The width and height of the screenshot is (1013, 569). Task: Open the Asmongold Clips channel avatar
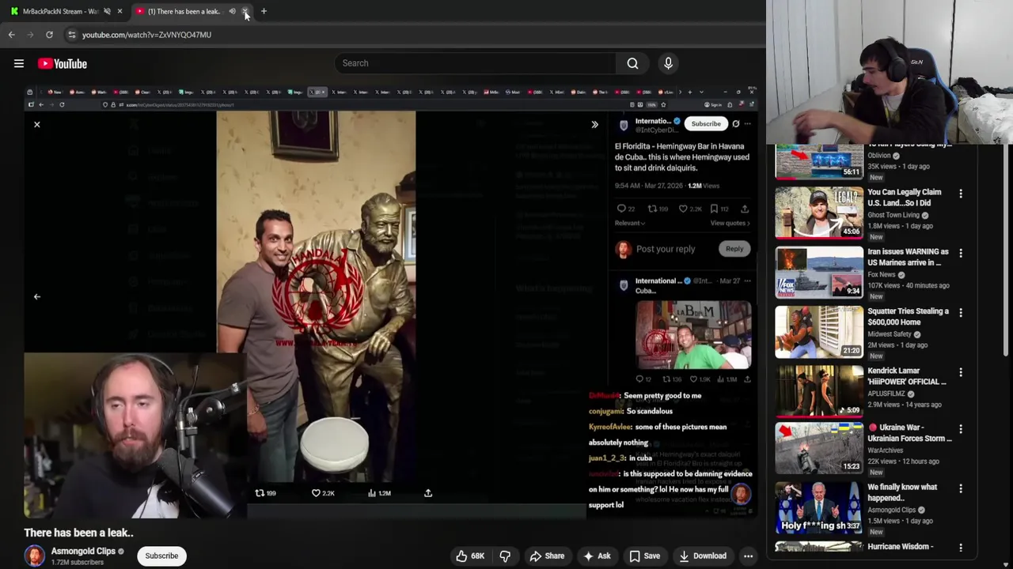[x=34, y=556]
